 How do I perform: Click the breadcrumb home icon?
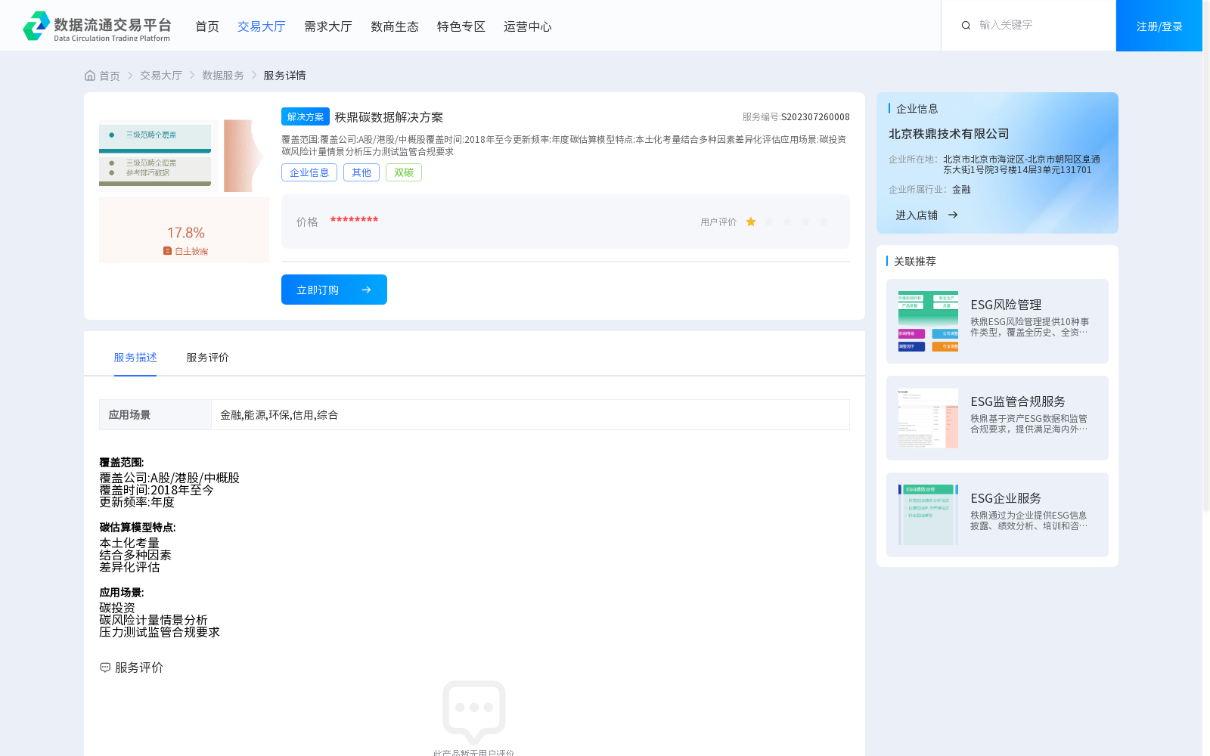click(x=90, y=76)
